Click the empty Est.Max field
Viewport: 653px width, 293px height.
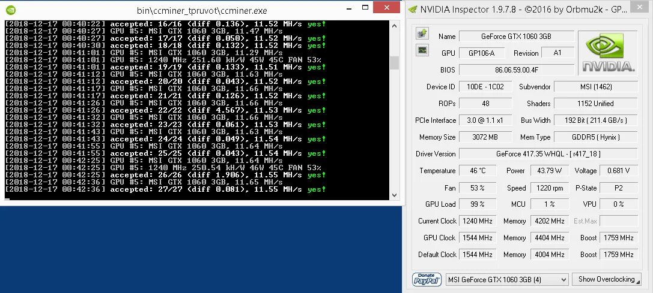pyautogui.click(x=618, y=221)
